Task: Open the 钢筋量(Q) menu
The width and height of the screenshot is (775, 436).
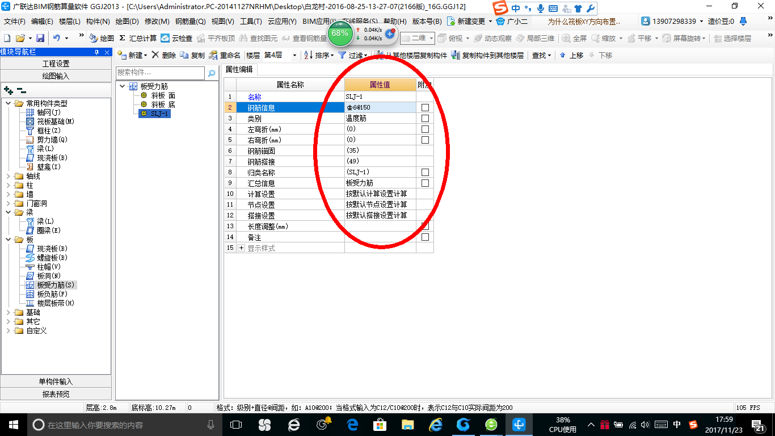Action: click(190, 21)
